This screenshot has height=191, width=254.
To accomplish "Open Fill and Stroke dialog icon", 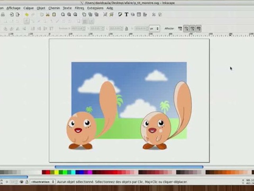I will coord(120,15).
